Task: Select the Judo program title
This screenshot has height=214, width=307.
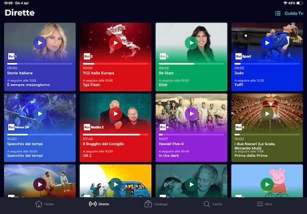Action: point(239,73)
